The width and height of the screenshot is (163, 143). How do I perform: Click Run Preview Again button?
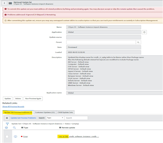33,99
